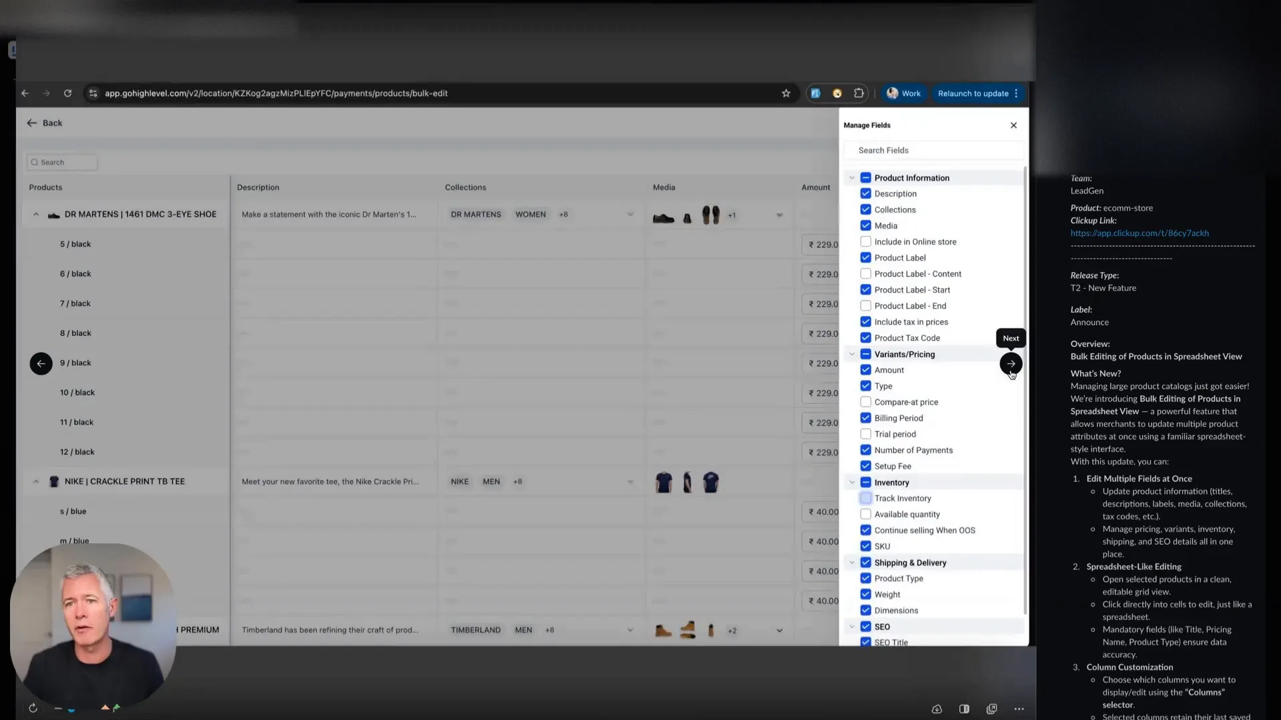Click the Chrome extensions puzzle icon
Screen dimensions: 1281x720
tap(859, 93)
